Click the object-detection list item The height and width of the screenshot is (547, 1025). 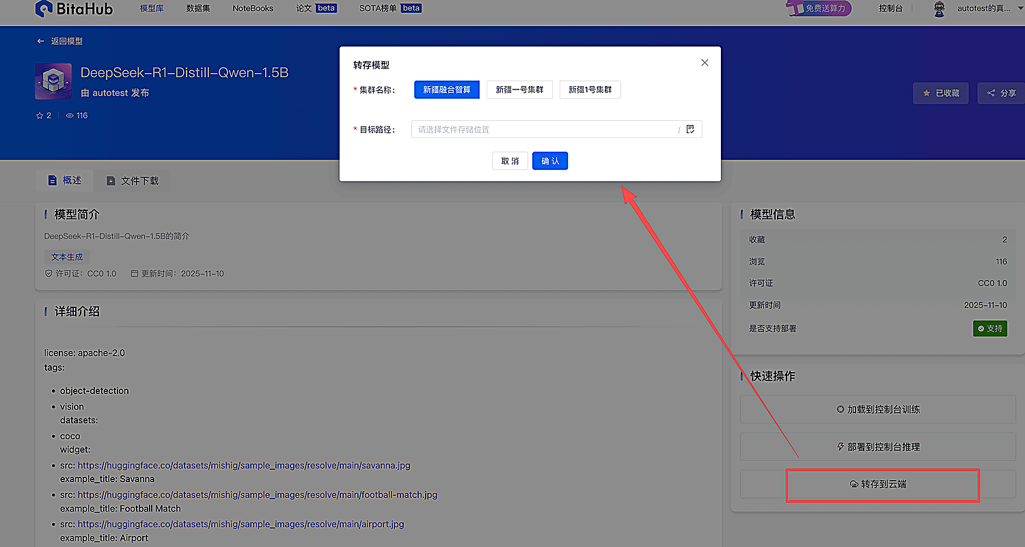[x=94, y=391]
